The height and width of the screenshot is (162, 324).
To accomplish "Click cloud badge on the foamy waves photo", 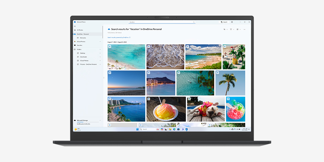I will (x=149, y=46).
